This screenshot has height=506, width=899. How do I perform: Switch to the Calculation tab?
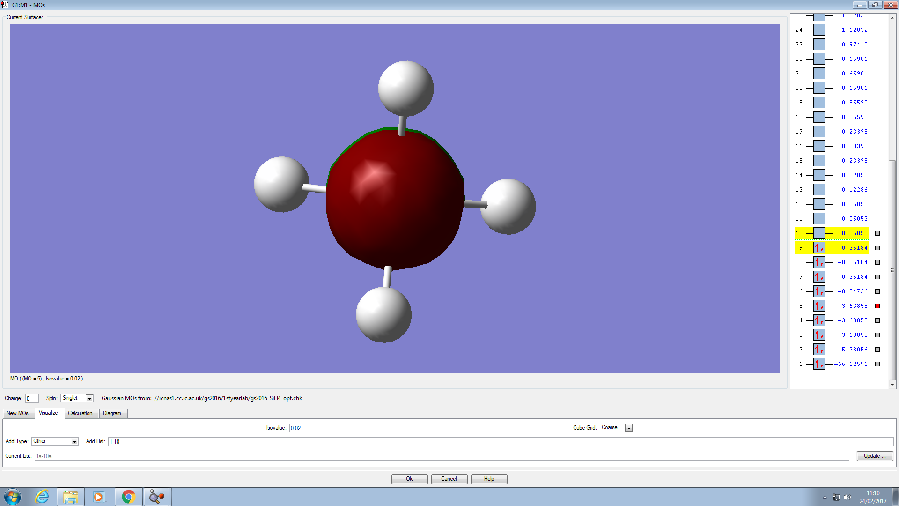point(80,413)
